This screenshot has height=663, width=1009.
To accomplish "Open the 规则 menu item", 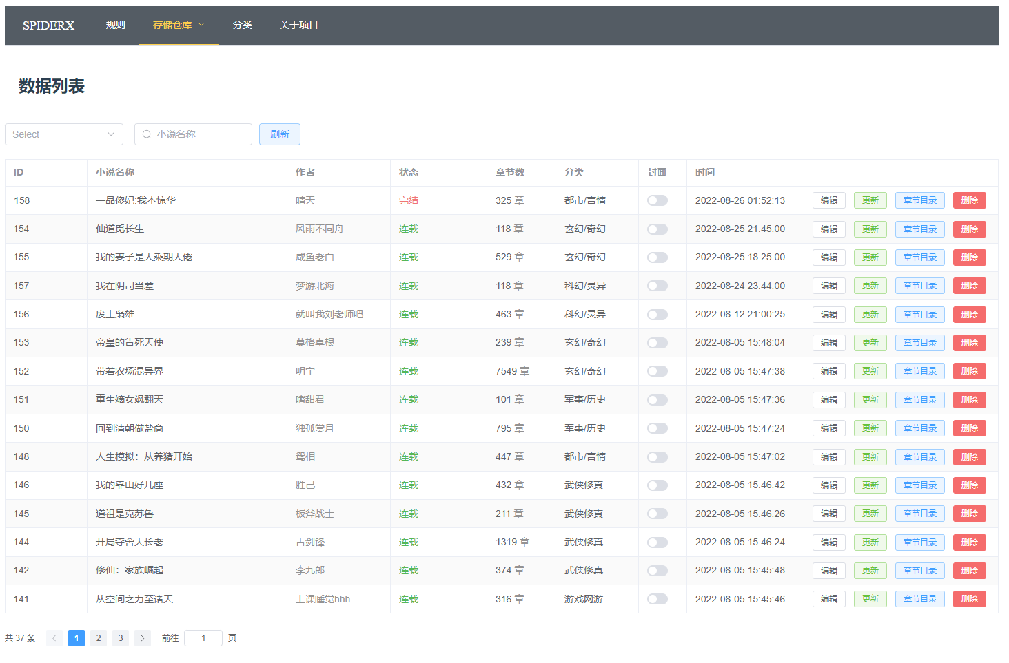I will pyautogui.click(x=116, y=25).
